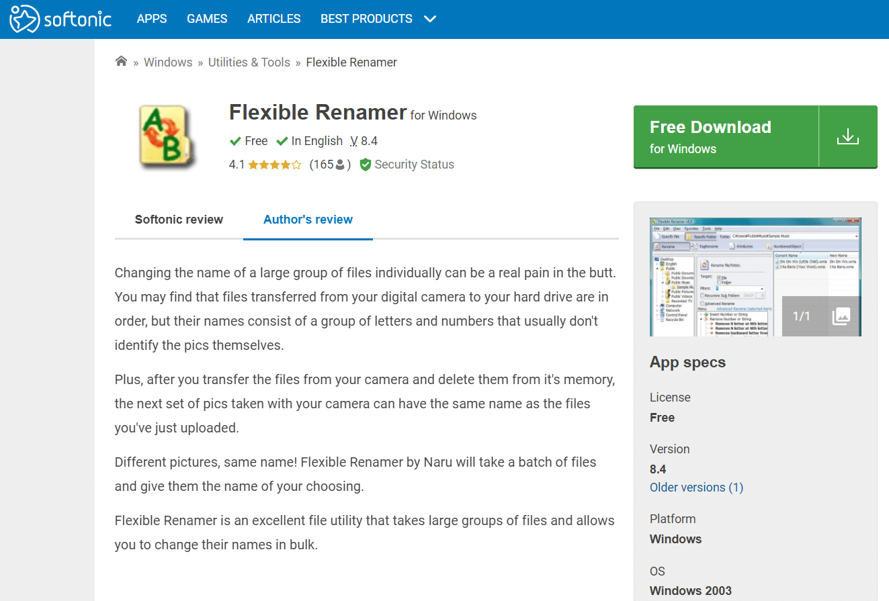Click the Security Status link text
The height and width of the screenshot is (601, 889).
click(415, 165)
